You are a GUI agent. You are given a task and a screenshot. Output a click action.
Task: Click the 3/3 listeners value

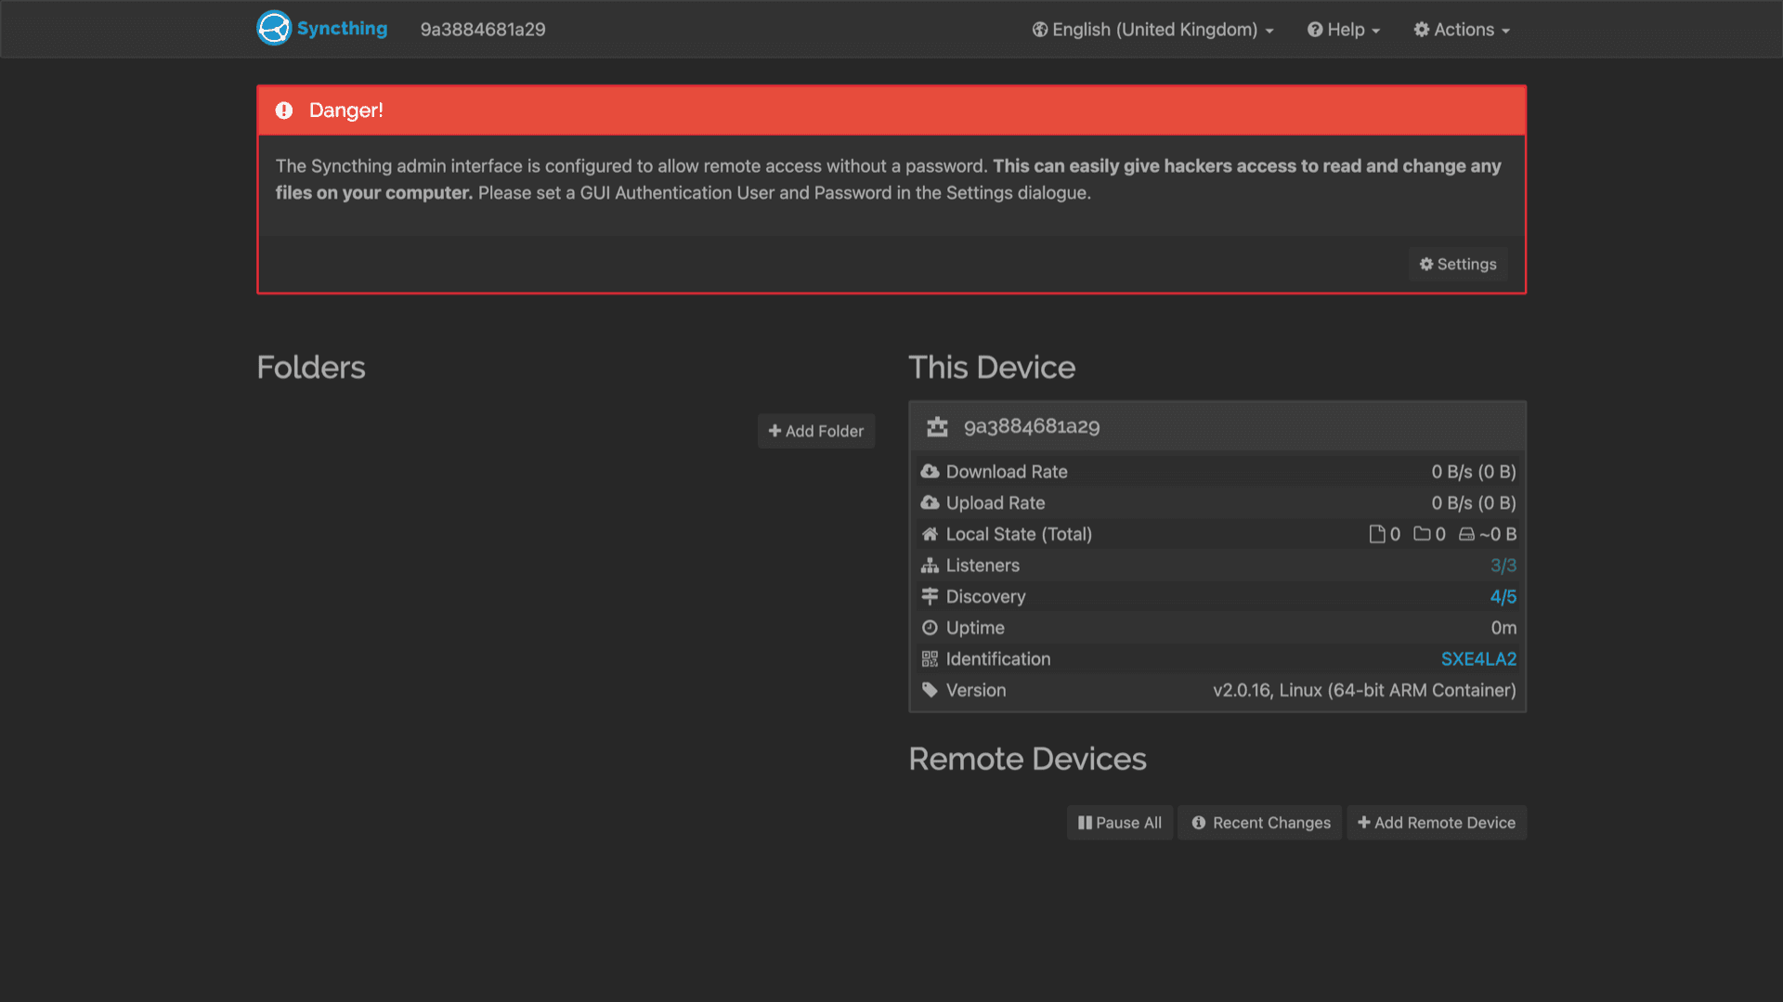point(1503,566)
